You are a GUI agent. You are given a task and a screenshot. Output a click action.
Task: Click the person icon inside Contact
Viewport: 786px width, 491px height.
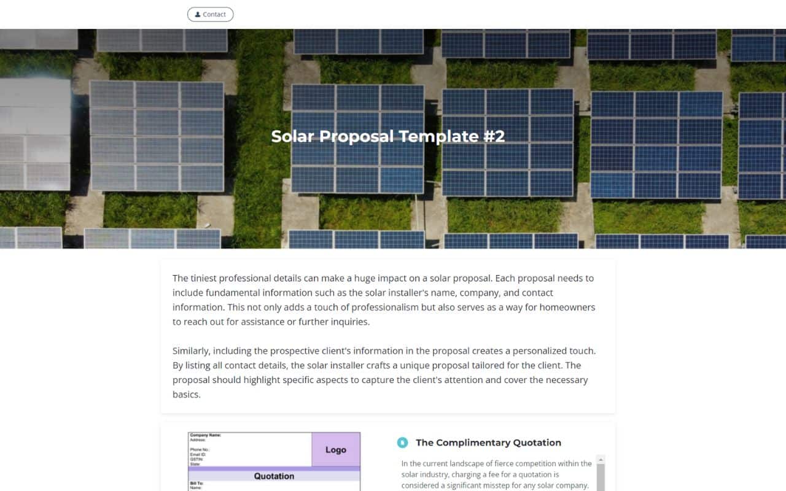197,14
